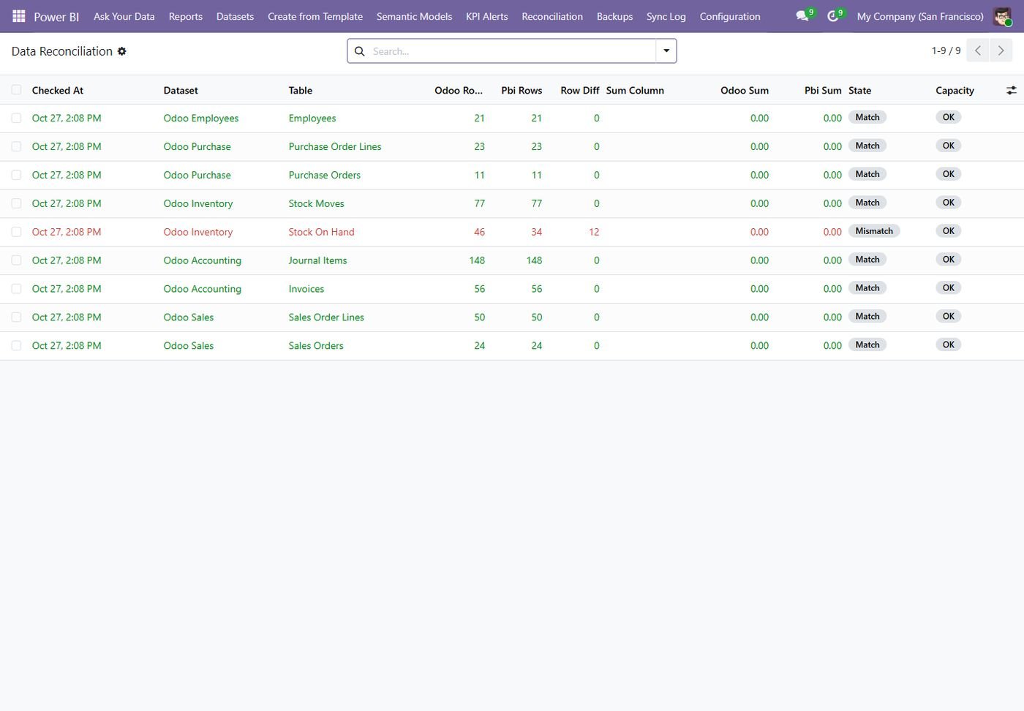Open the optional columns adjust icon
Image resolution: width=1024 pixels, height=711 pixels.
(x=1012, y=90)
